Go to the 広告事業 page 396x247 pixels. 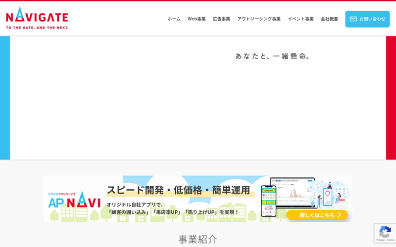pos(221,19)
